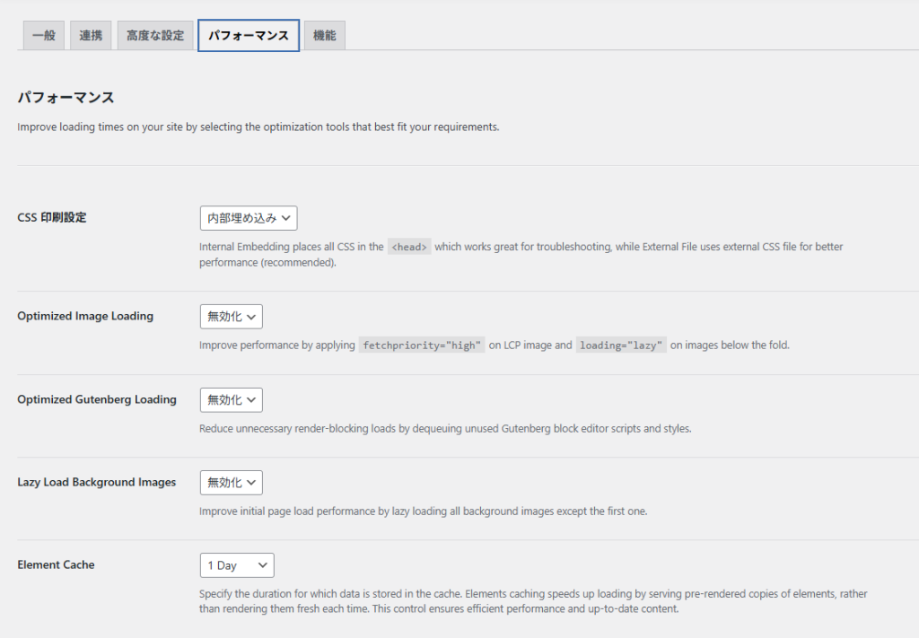
Task: Switch to the 一般 tab
Action: tap(43, 36)
